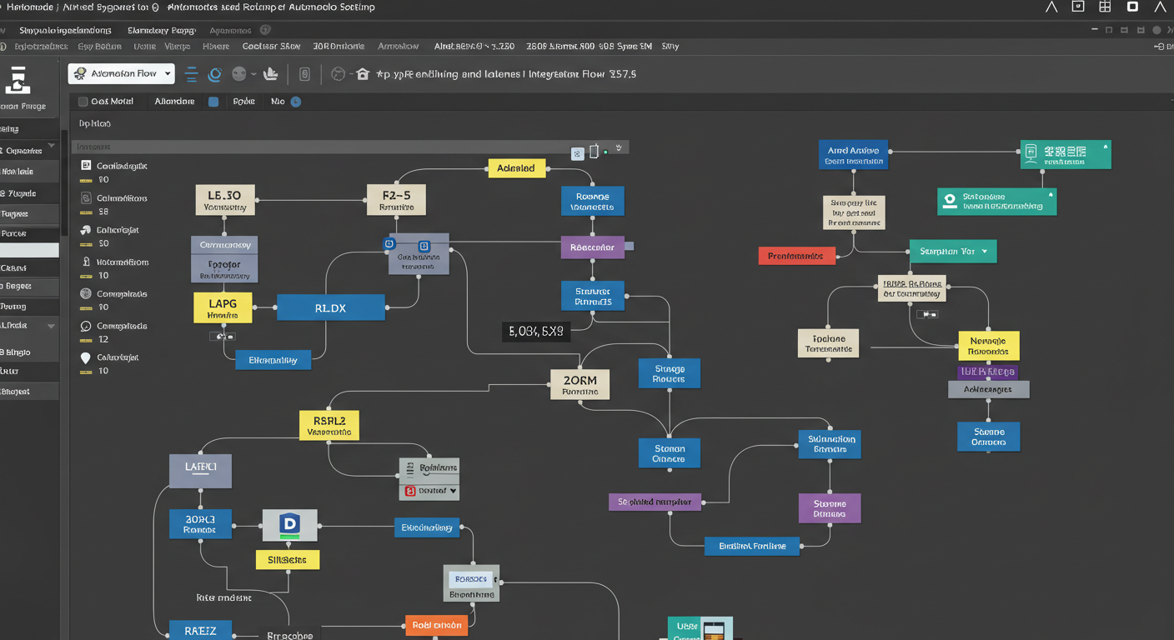The image size is (1174, 640).
Task: Click the yellow bar beside value 12
Action: 86,340
